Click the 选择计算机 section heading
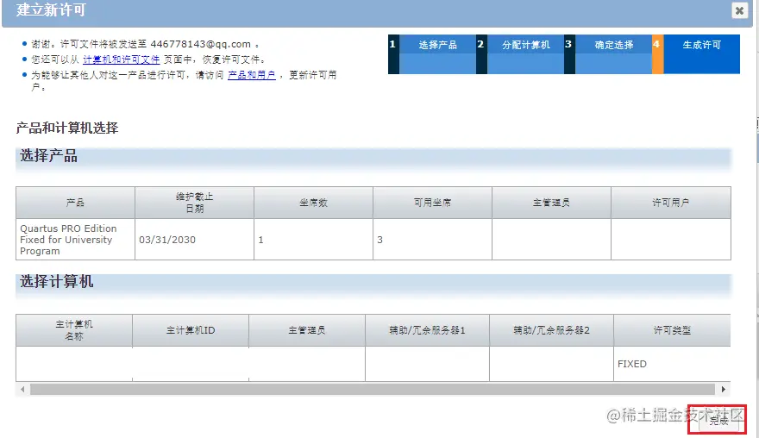 click(56, 281)
